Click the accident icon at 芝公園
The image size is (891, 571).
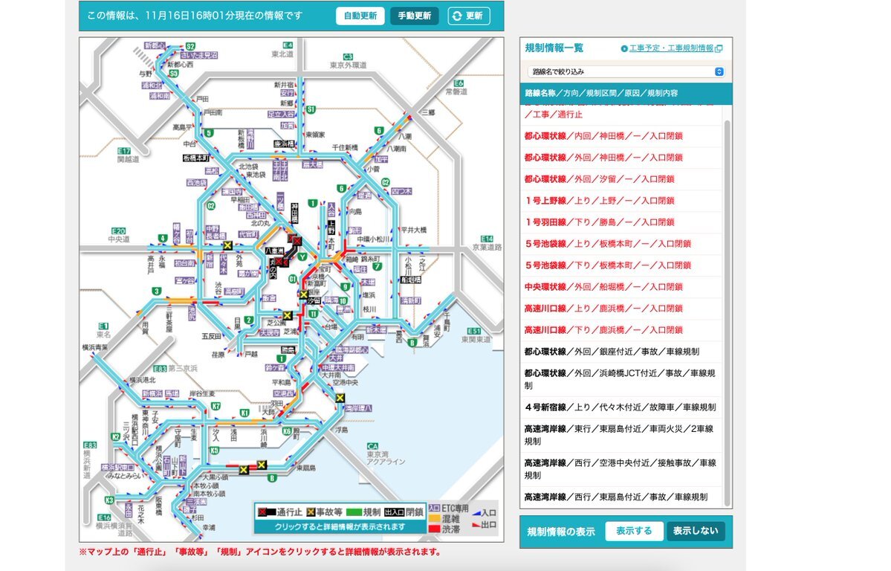point(288,316)
